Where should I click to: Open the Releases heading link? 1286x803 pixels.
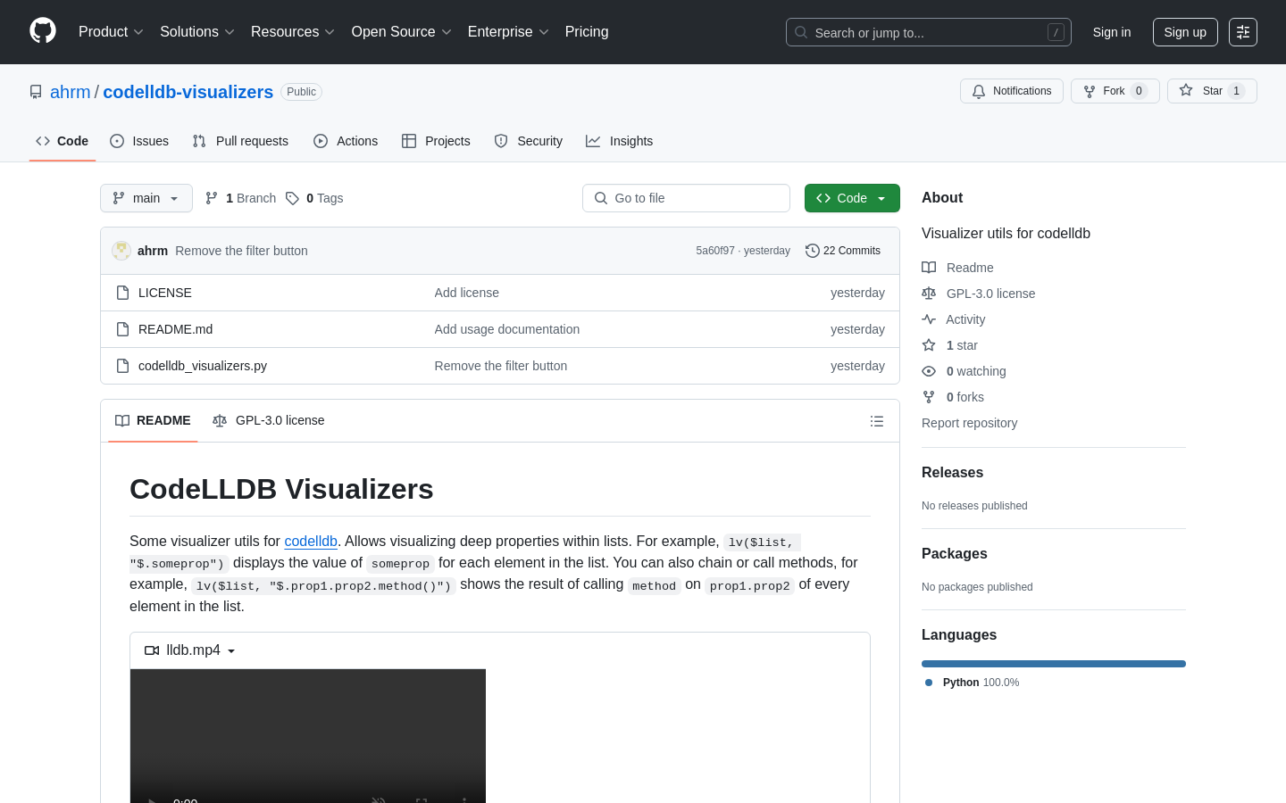[x=952, y=473]
